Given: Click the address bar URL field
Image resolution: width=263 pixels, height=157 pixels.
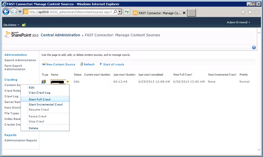Looking at the screenshot, I should [71, 12].
